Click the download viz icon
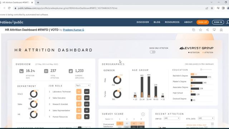Viewport: 229px width, 129px height. (214, 30)
